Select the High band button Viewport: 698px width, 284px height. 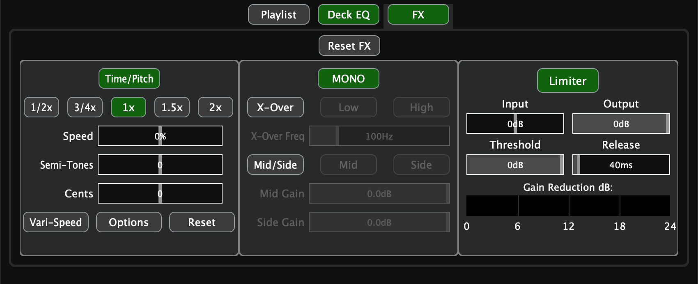click(422, 107)
